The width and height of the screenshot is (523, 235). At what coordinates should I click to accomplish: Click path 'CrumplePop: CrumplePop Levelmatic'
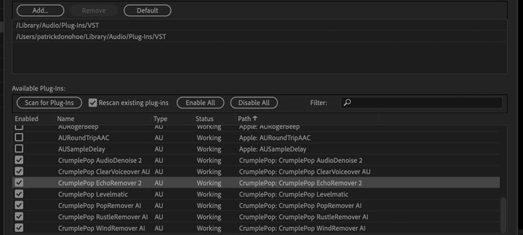point(293,194)
